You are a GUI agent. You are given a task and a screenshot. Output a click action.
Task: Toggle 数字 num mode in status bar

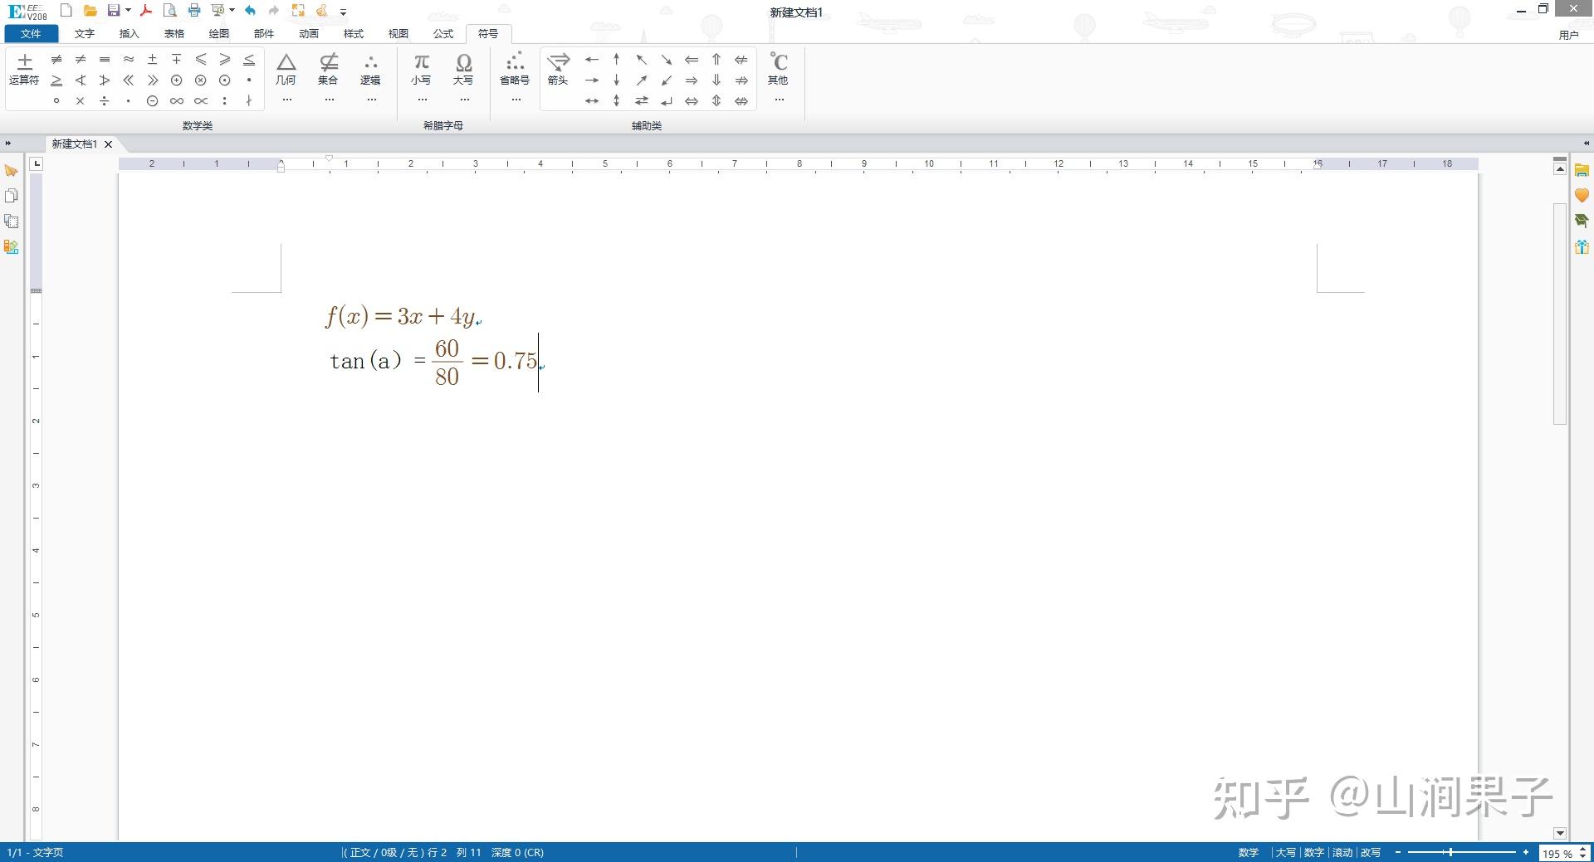[x=1313, y=853]
